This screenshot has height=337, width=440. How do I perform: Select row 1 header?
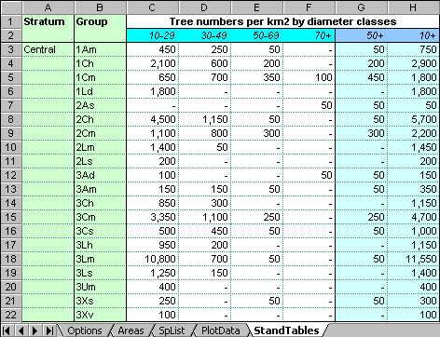click(11, 21)
